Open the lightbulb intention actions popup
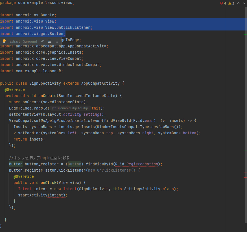Screen dimensions: 247x232 point(4,41)
